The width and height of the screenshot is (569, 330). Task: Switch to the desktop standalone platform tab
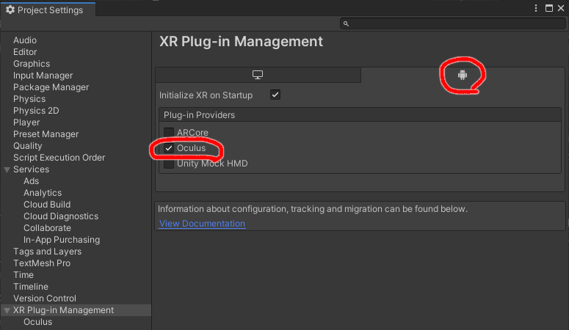point(258,75)
